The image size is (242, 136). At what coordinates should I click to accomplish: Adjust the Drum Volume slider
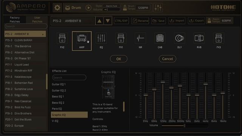click(112, 9)
